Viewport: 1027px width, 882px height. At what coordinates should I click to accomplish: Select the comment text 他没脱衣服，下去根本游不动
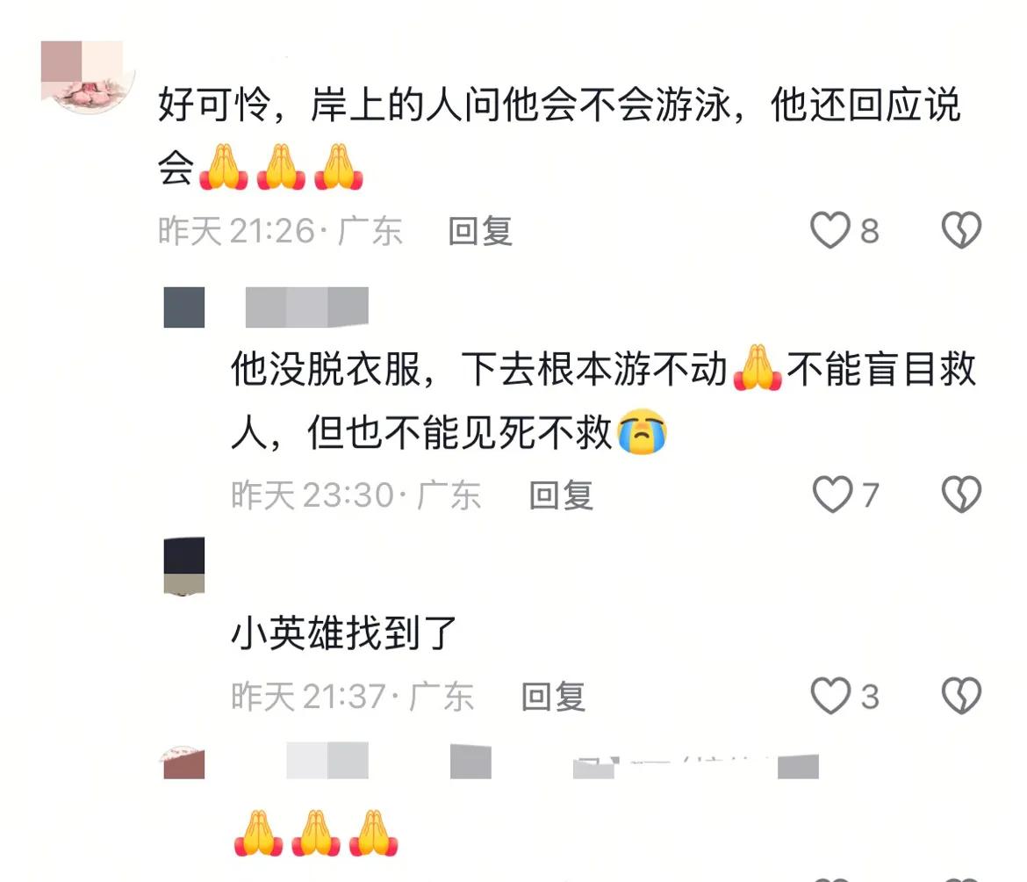pos(479,369)
